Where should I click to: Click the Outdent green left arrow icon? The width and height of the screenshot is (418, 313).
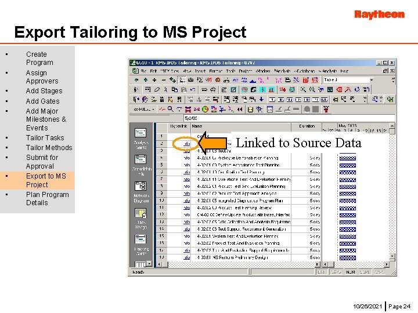coord(137,79)
